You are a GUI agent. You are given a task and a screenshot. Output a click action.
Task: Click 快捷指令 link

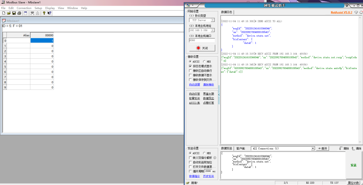195,176
